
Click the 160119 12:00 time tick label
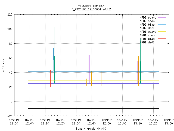click(30, 122)
